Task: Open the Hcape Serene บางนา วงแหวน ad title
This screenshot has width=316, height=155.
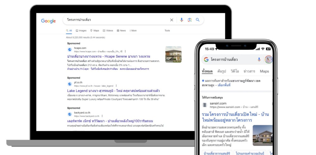Action: [109, 56]
